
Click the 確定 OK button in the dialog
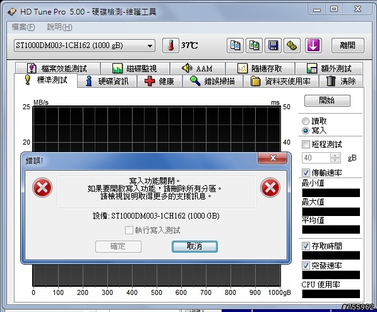[118, 246]
